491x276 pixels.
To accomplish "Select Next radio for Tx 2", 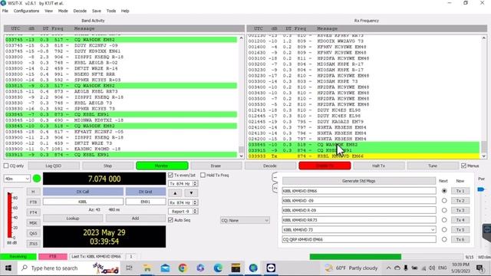I will pyautogui.click(x=444, y=201).
